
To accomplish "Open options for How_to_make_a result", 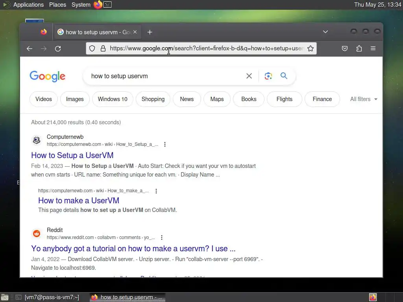I will click(156, 191).
